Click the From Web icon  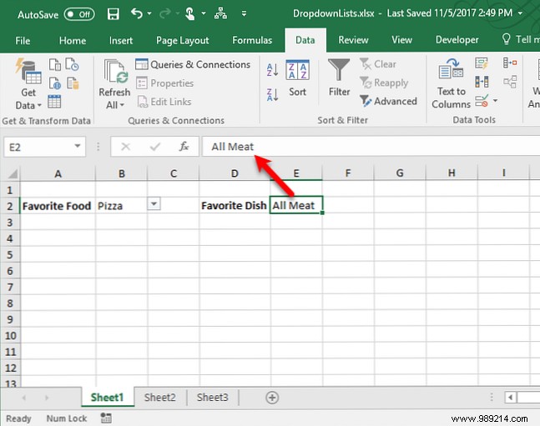click(x=55, y=83)
